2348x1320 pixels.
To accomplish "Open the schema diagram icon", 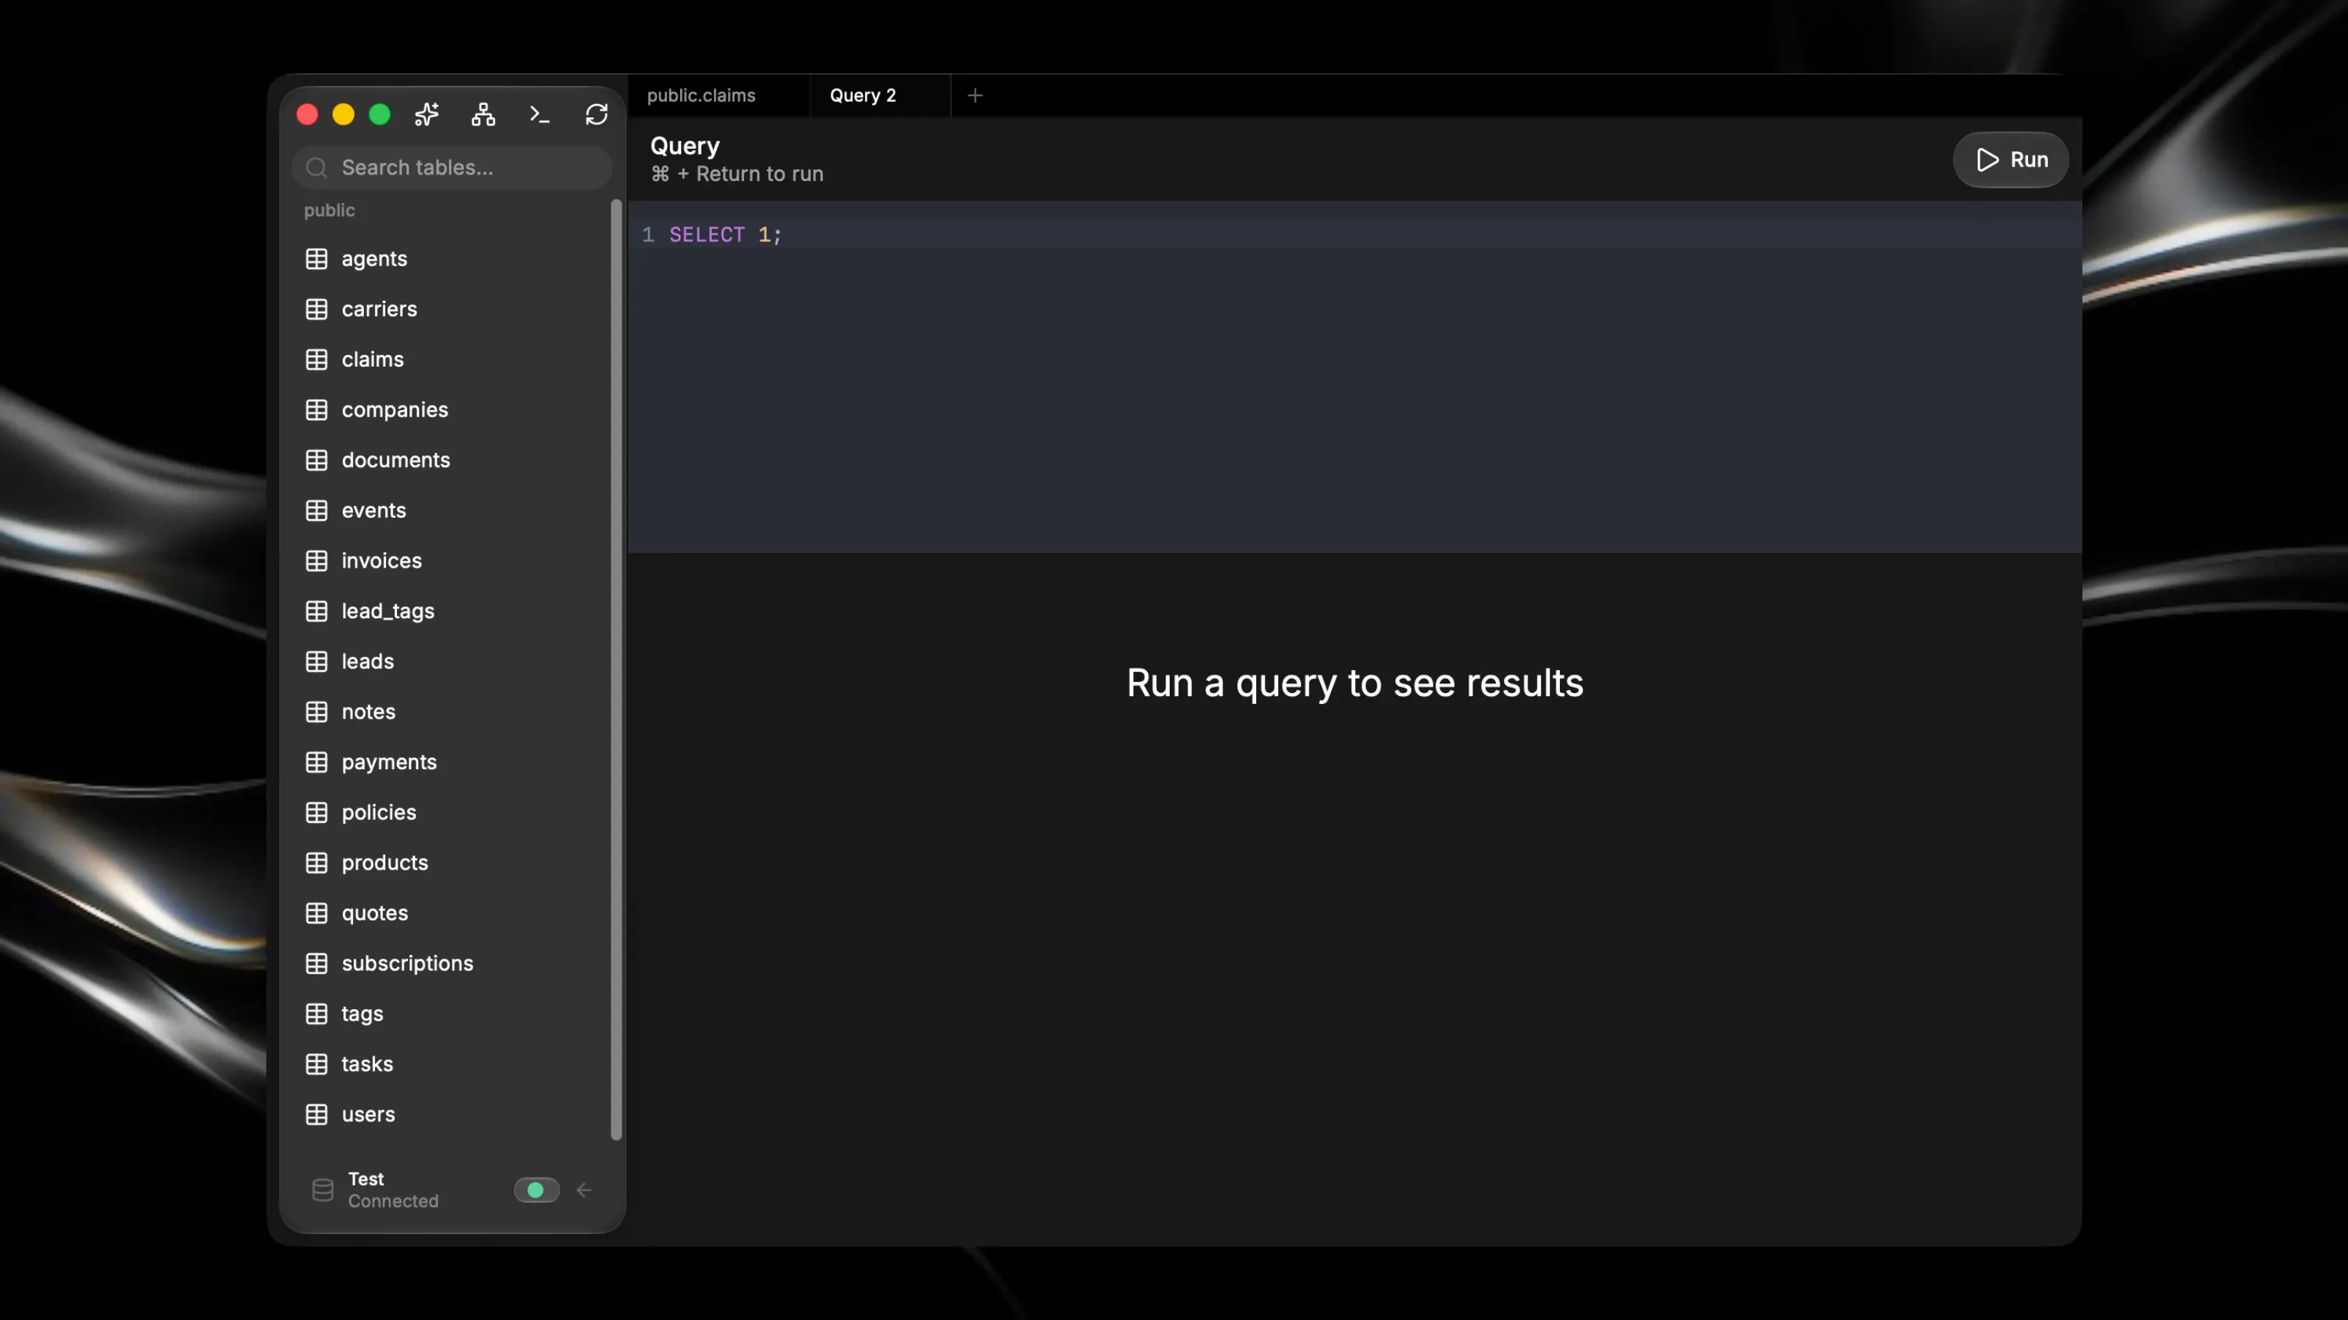I will pyautogui.click(x=483, y=114).
